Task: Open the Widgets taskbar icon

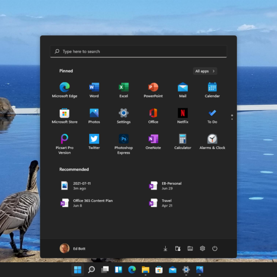Action: pyautogui.click(x=118, y=269)
